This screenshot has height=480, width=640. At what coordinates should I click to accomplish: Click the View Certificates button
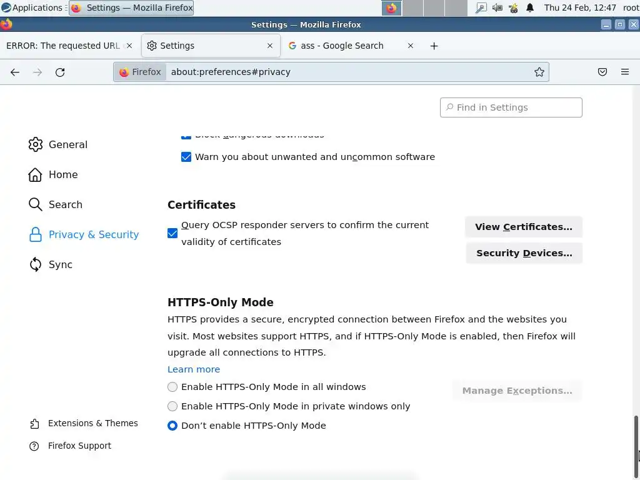coord(523,227)
